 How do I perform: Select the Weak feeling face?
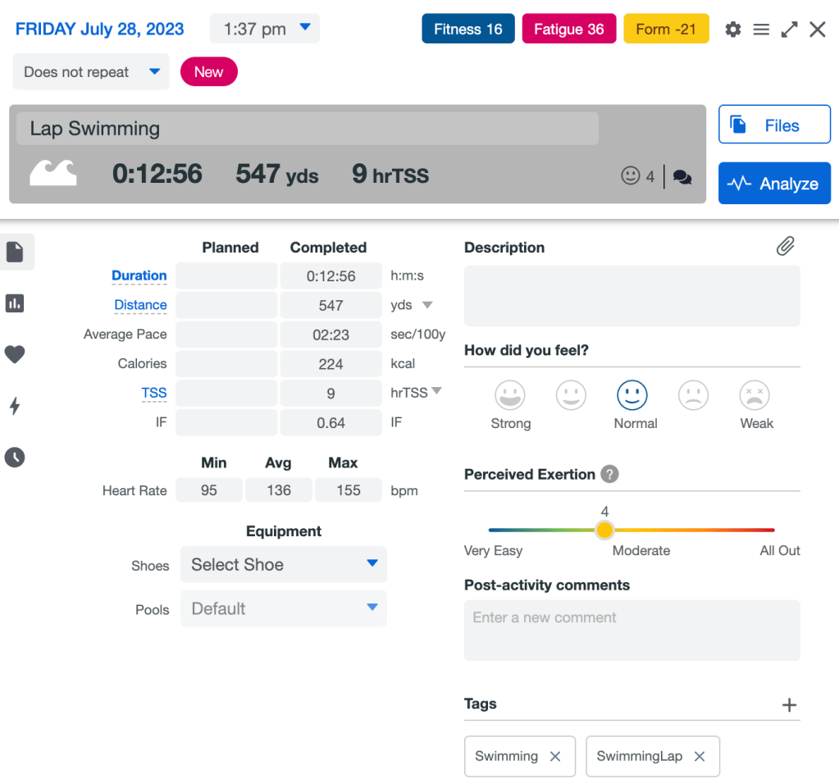click(x=755, y=397)
